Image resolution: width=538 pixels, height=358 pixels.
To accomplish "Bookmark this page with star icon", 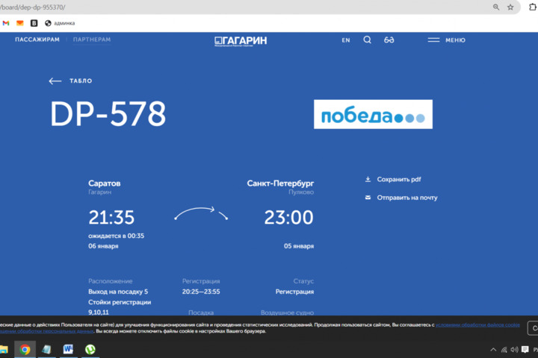I will click(x=511, y=7).
